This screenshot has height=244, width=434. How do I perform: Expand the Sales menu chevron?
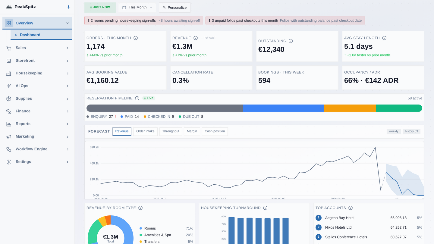(68, 48)
